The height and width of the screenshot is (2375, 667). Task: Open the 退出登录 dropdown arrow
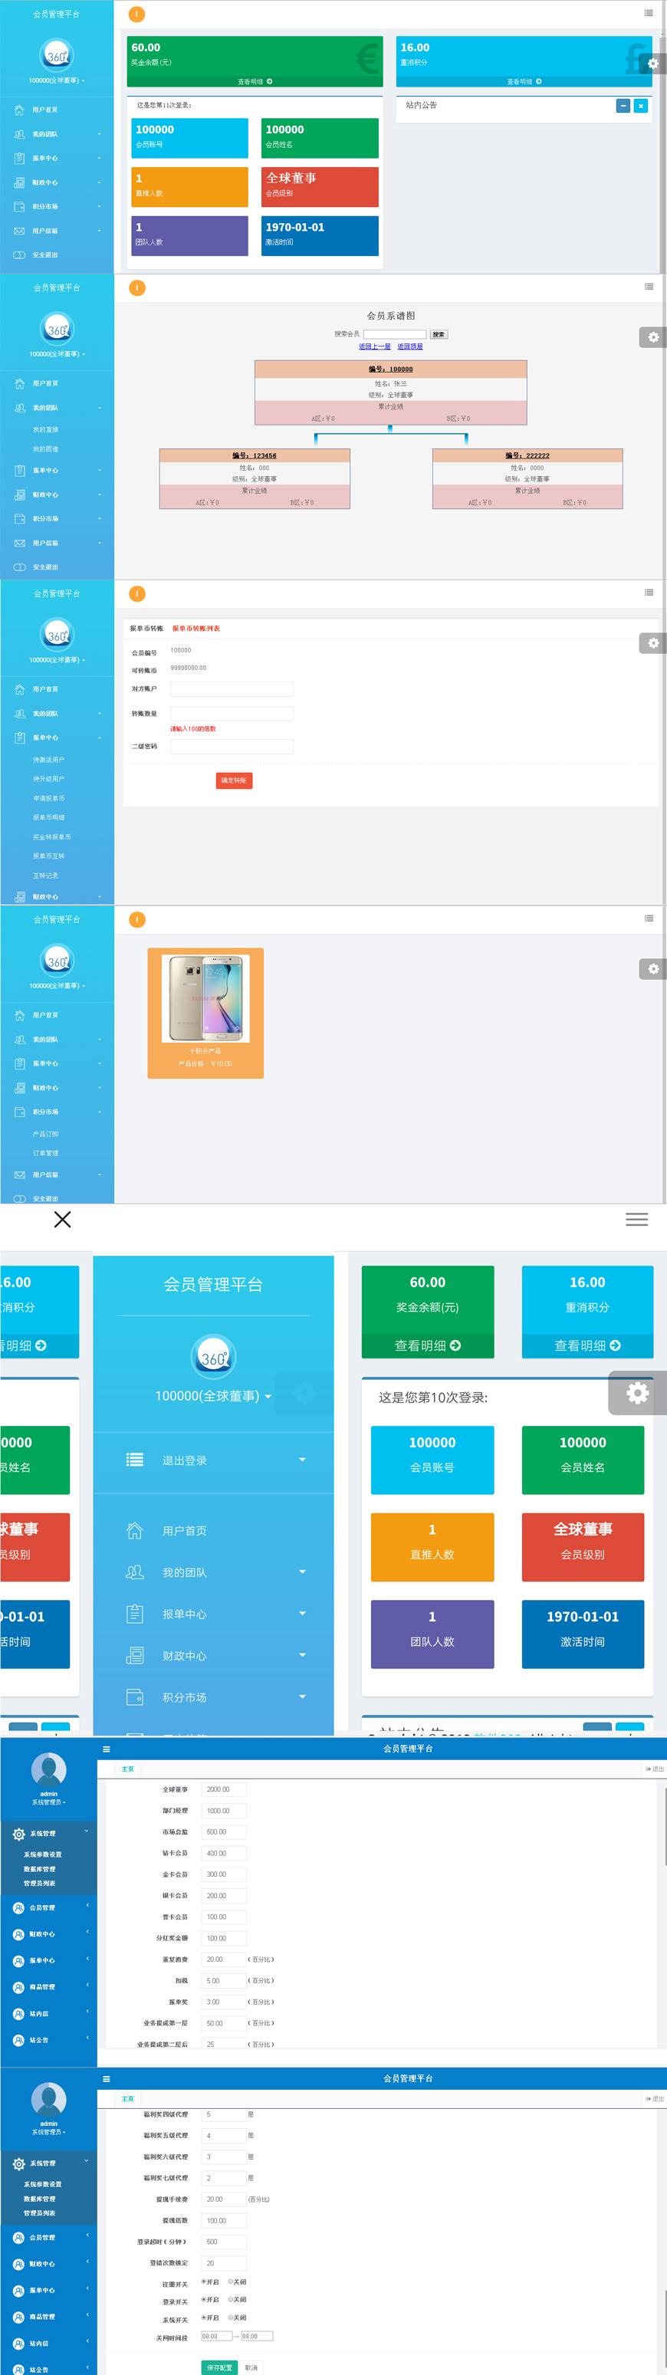(301, 1460)
